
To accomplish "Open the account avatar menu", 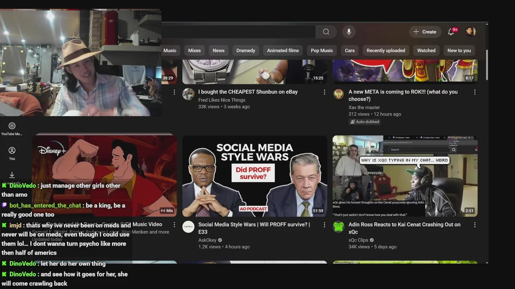I will pos(471,32).
